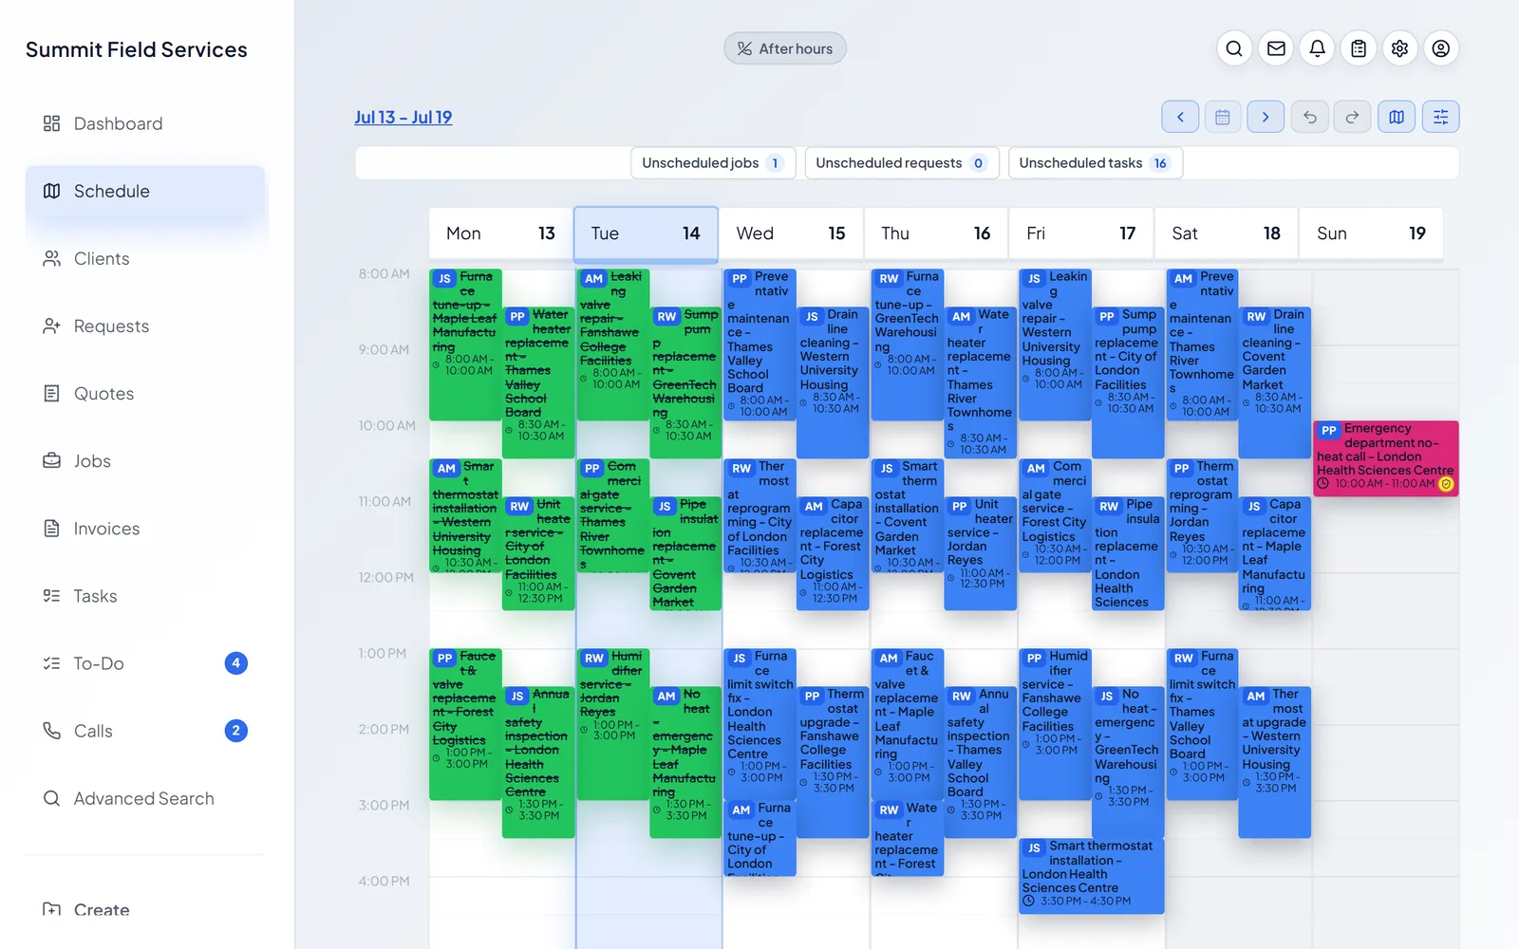Screen dimensions: 1519x949
Task: Open the user profile icon
Action: [1441, 48]
